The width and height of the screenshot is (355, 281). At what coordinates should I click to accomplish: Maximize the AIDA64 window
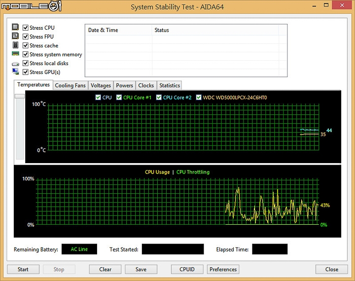pyautogui.click(x=326, y=5)
